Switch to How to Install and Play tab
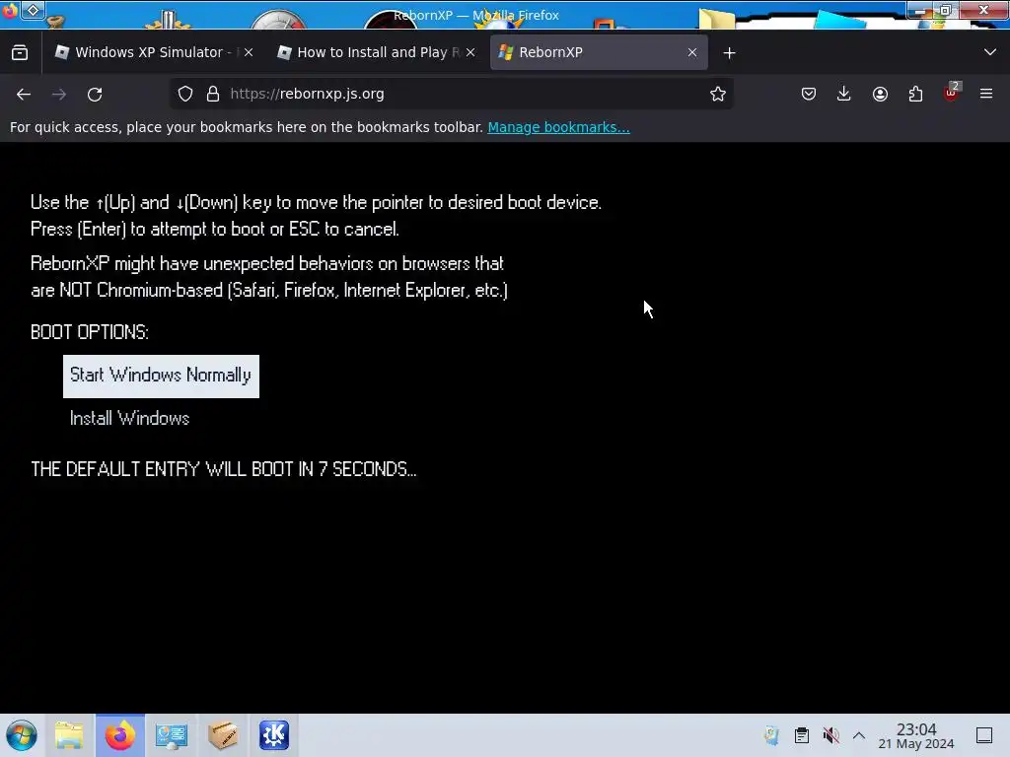 point(378,52)
